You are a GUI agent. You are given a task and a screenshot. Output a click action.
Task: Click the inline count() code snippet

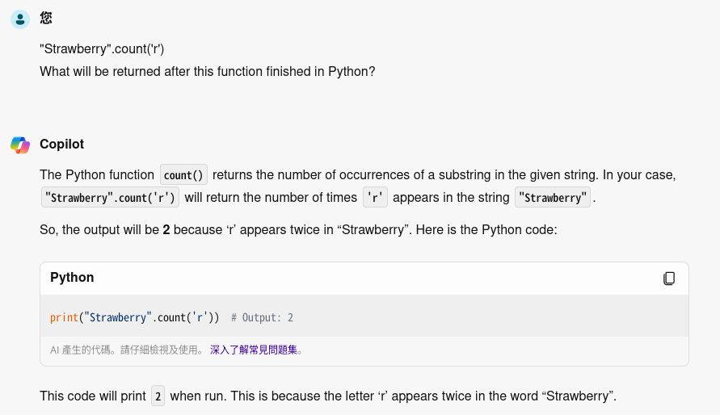[x=183, y=175]
